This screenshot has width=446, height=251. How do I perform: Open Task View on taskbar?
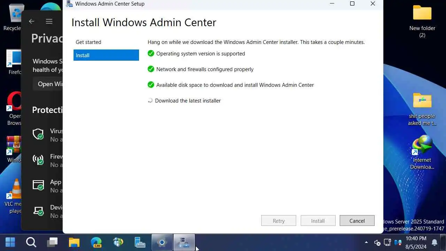coord(53,242)
